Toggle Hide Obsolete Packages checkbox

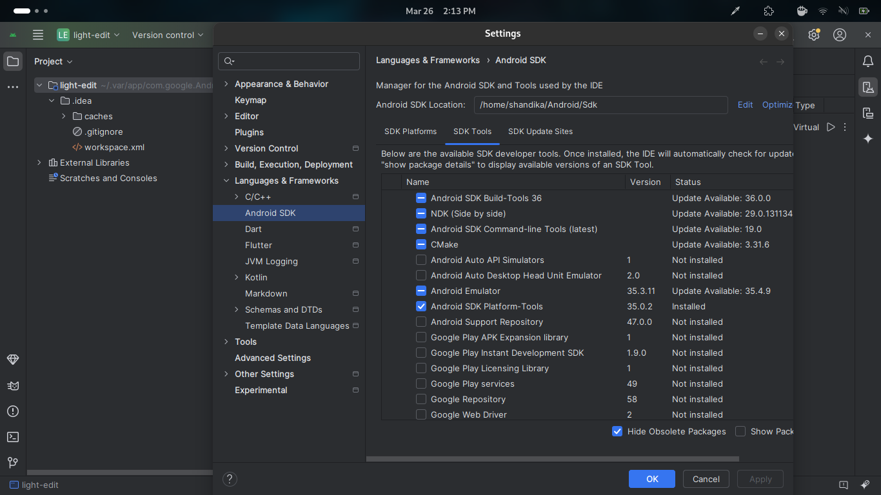coord(617,432)
